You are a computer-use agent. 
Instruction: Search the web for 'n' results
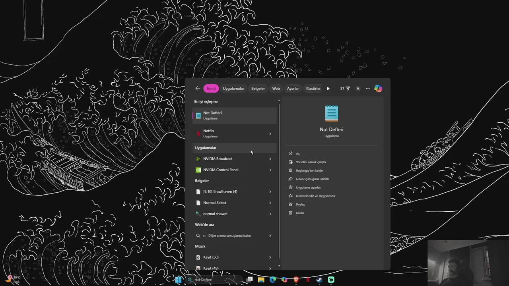point(235,236)
